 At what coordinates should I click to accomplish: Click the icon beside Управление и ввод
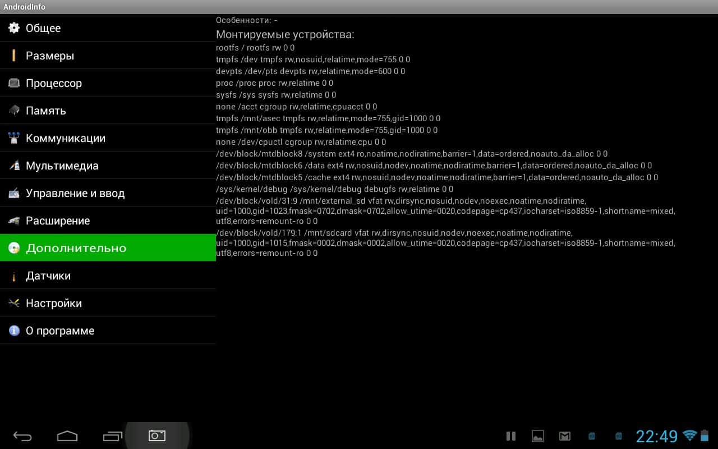pos(14,193)
